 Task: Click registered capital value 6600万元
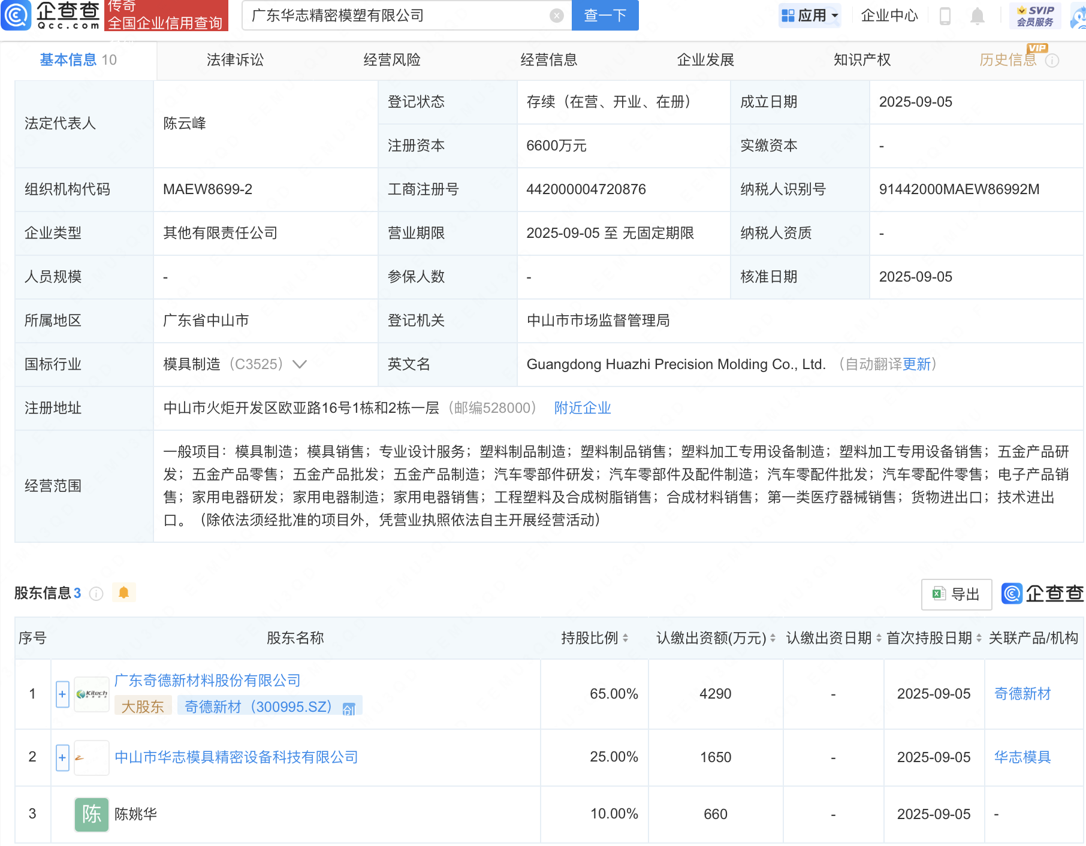tap(556, 146)
